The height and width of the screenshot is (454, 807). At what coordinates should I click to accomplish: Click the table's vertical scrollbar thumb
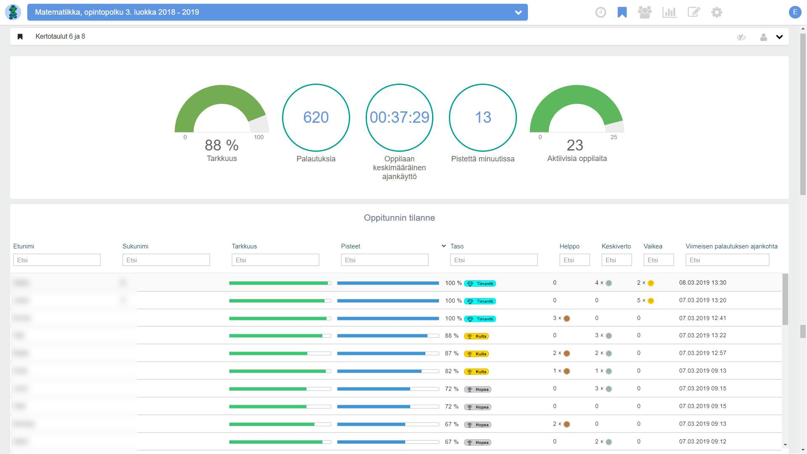tap(785, 299)
